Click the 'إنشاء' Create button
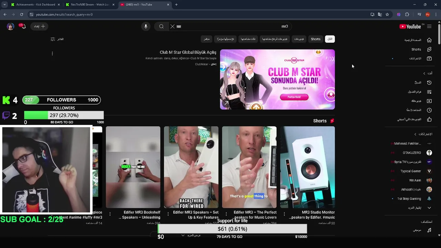 tap(40, 27)
